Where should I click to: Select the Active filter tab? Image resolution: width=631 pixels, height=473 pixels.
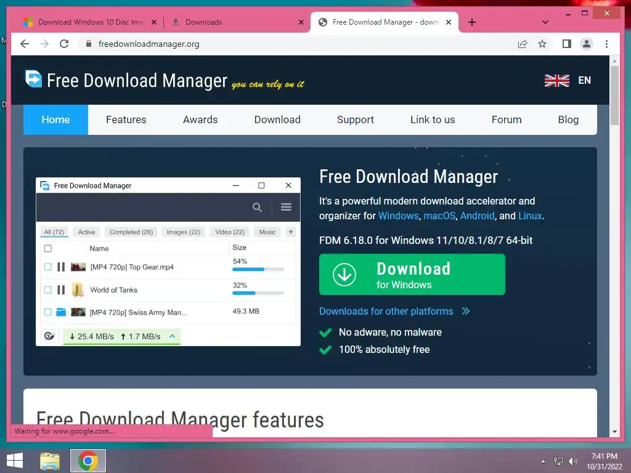pyautogui.click(x=86, y=232)
